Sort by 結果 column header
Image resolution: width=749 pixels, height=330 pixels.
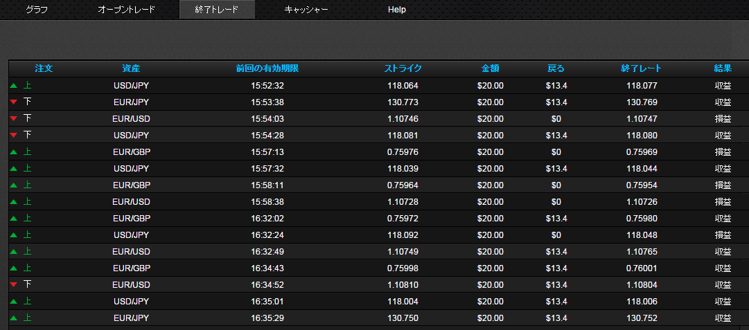pyautogui.click(x=723, y=68)
